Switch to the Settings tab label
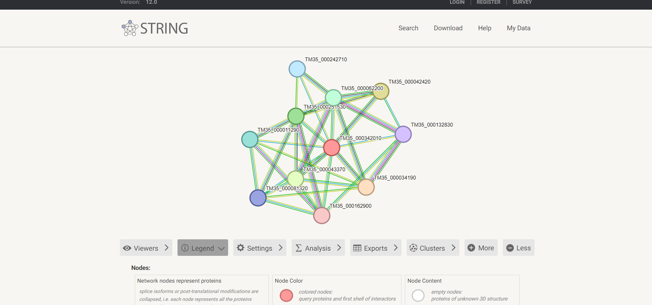652x305 pixels. [259, 248]
